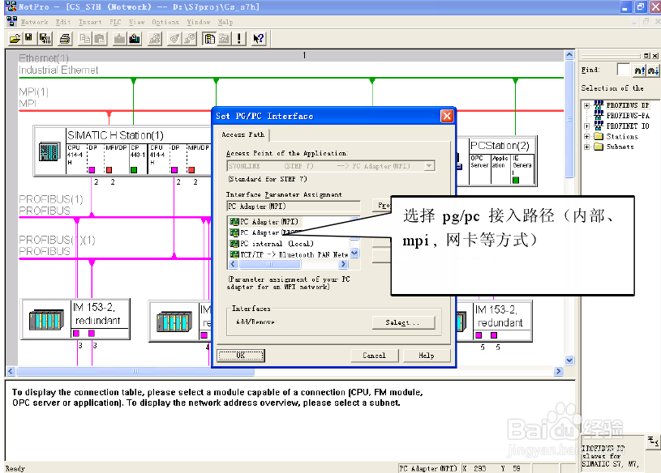Screen dimensions: 661x473
Task: Open the Options menu
Action: coord(165,23)
